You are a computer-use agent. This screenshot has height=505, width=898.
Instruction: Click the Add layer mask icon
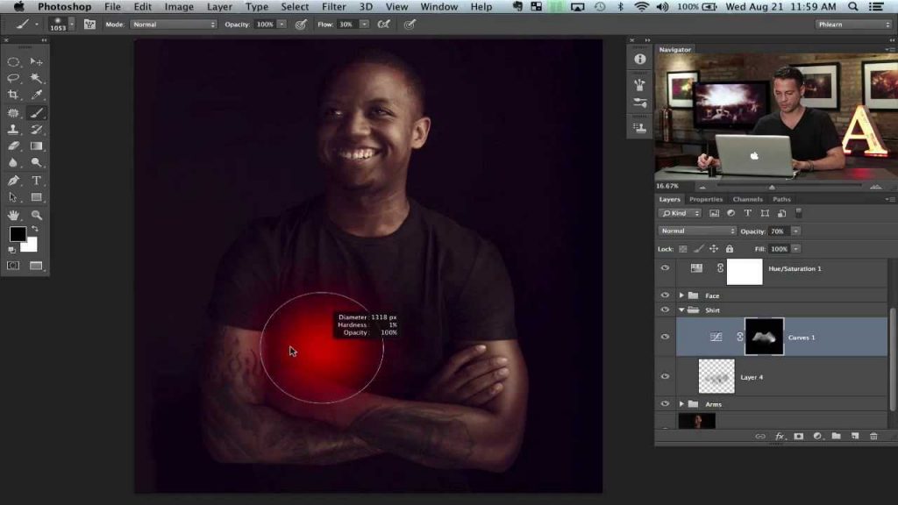coord(799,436)
